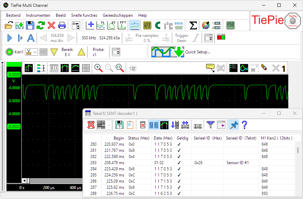Toggle the pin table window icon

tap(233, 125)
